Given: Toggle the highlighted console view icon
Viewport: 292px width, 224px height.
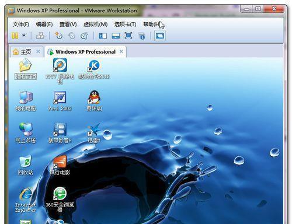Looking at the screenshot, I should pos(160,36).
